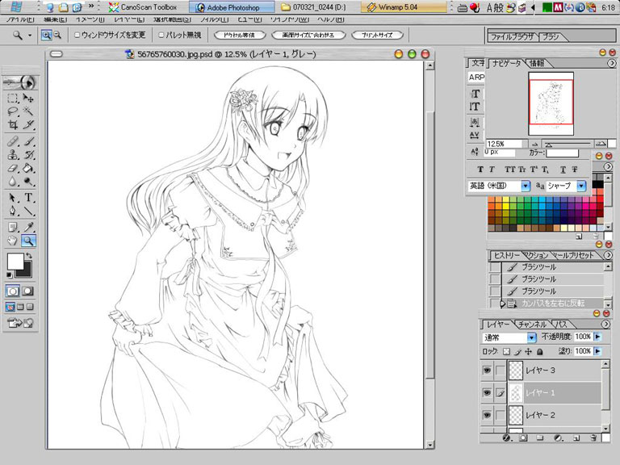Open Navigator panel flyout menu
This screenshot has width=620, height=465.
pos(611,63)
